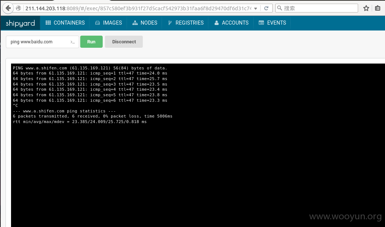Open the URL history dropdown arrow
385x227 pixels.
tap(255, 8)
